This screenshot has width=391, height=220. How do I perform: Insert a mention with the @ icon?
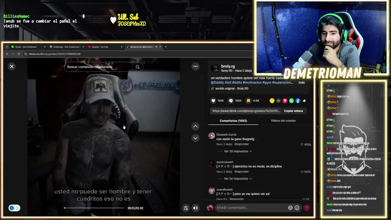pos(291,208)
